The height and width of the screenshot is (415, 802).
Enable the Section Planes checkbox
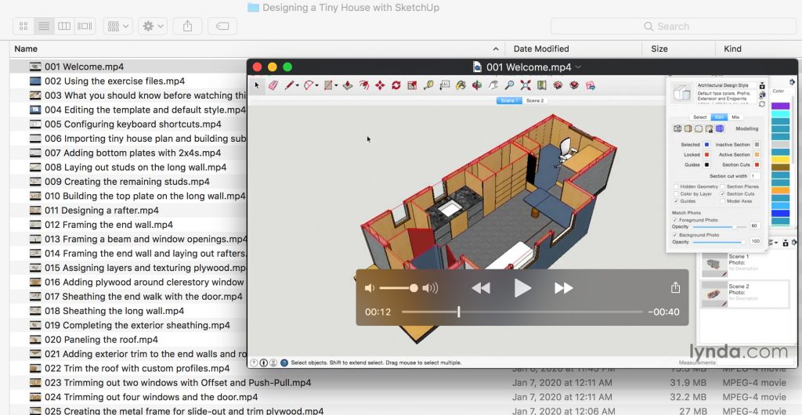[x=723, y=186]
